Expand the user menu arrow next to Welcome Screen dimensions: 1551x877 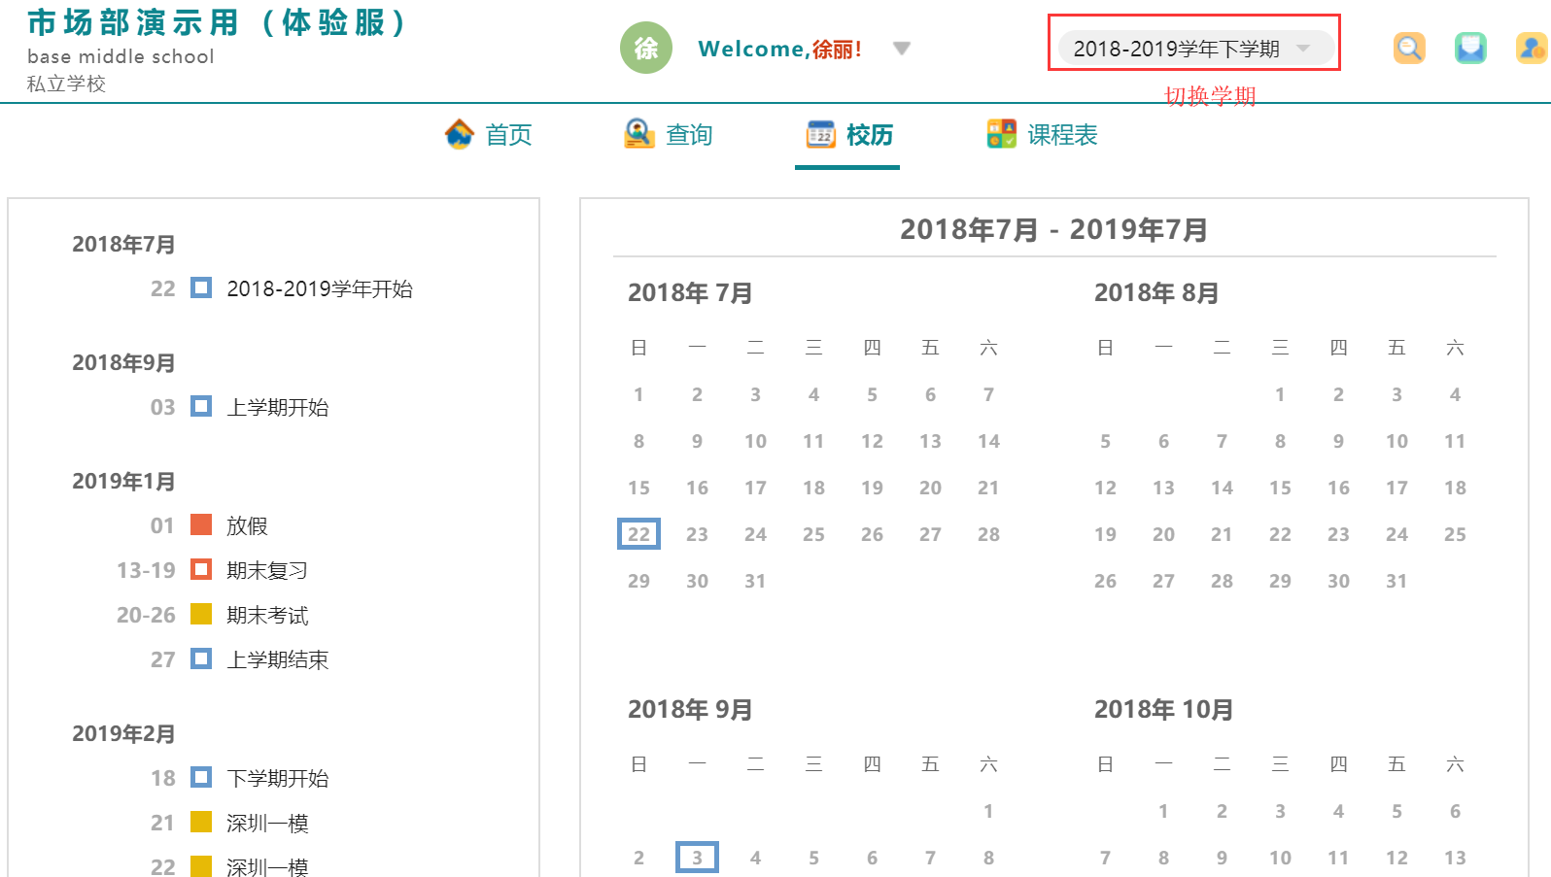click(x=902, y=49)
